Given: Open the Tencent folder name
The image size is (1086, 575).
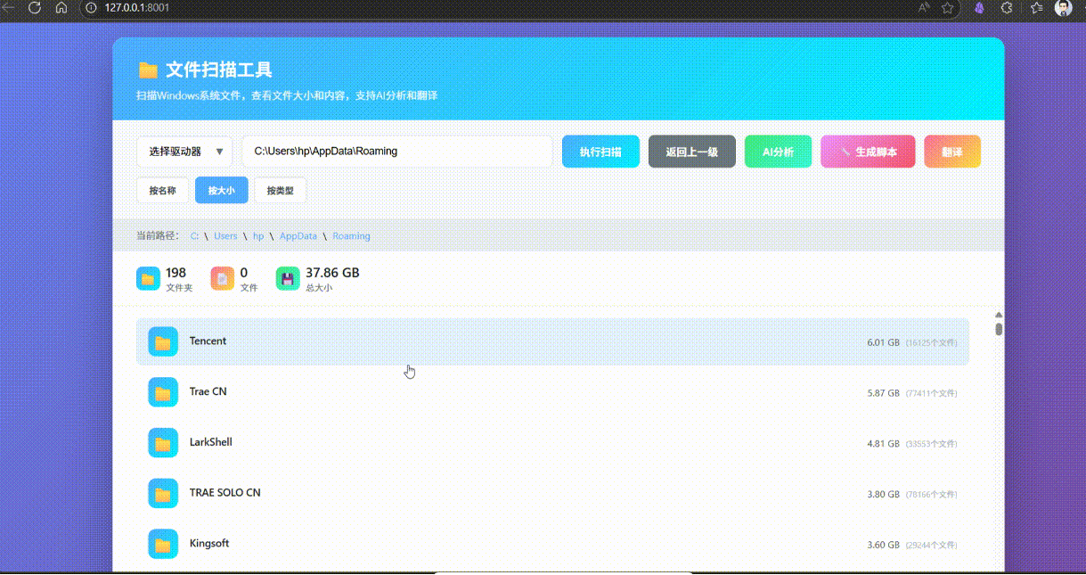Looking at the screenshot, I should click(x=208, y=341).
